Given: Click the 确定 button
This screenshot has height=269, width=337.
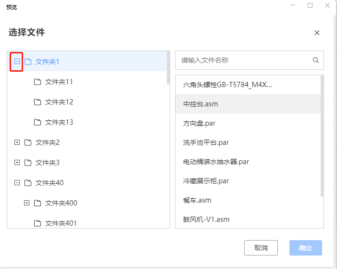Looking at the screenshot, I should [306, 248].
